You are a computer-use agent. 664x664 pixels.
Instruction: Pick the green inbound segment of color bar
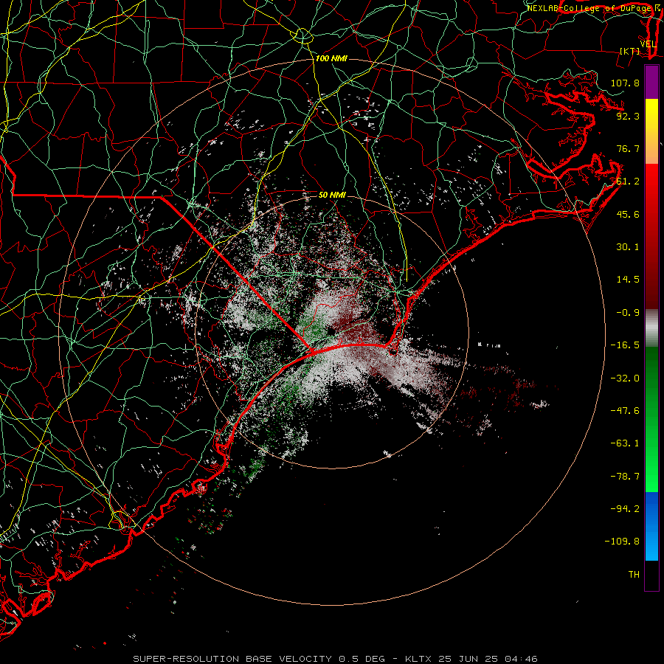tap(651, 419)
